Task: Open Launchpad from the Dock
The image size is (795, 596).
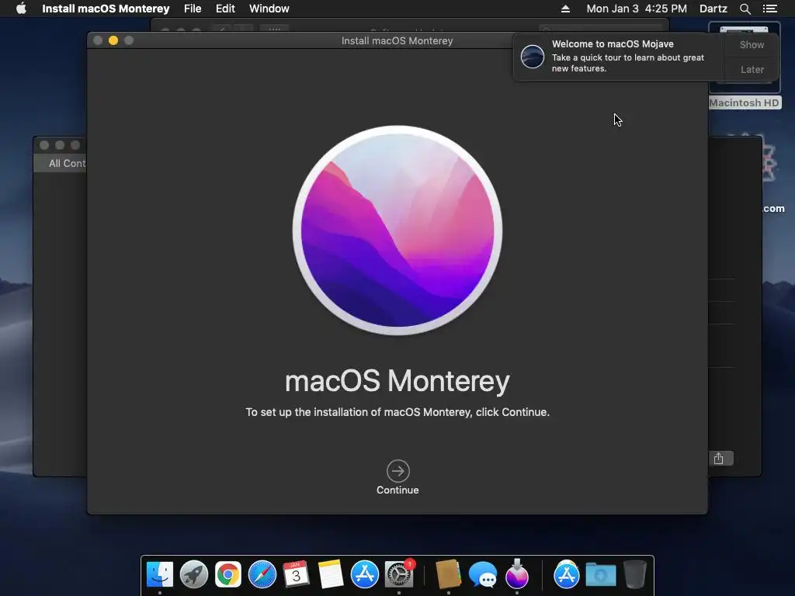Action: tap(194, 574)
